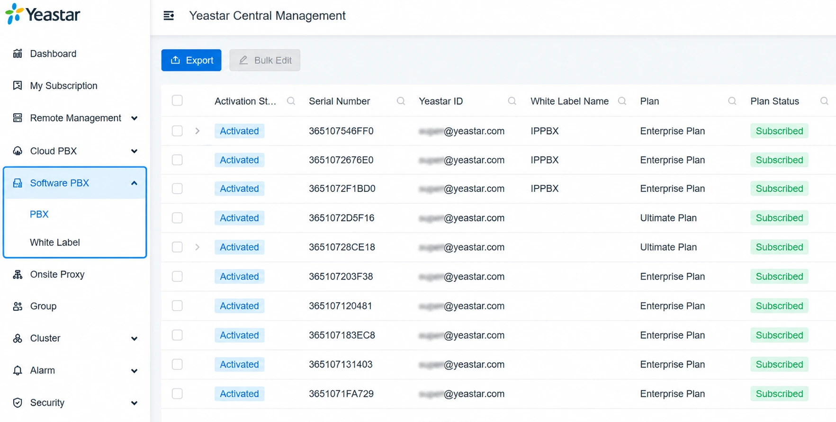Click the Activated tag for serial 365107546FF0
The height and width of the screenshot is (422, 836).
pyautogui.click(x=239, y=131)
